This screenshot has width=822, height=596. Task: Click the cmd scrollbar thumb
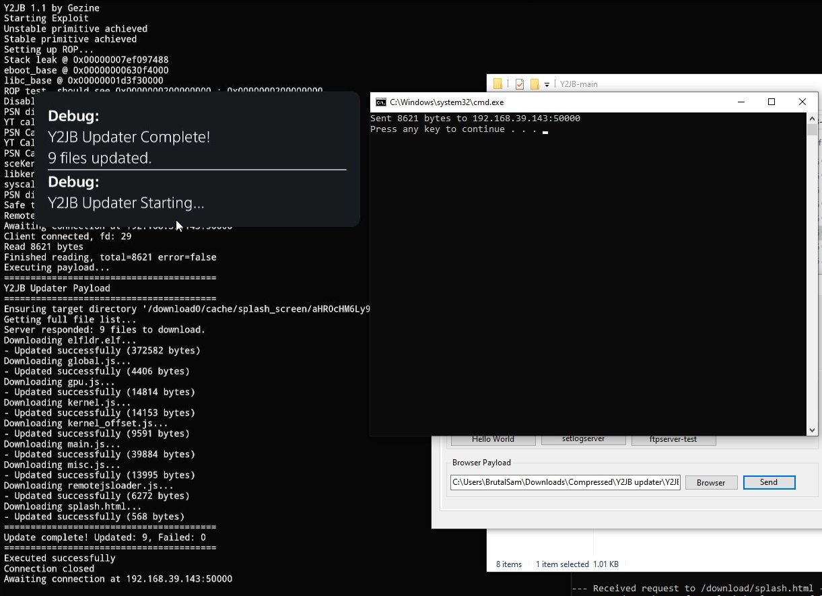coord(813,130)
